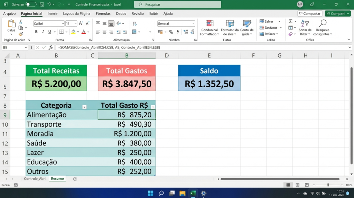The height and width of the screenshot is (198, 354).
Task: Open Condoninal Formattádo menu
Action: coord(209,28)
